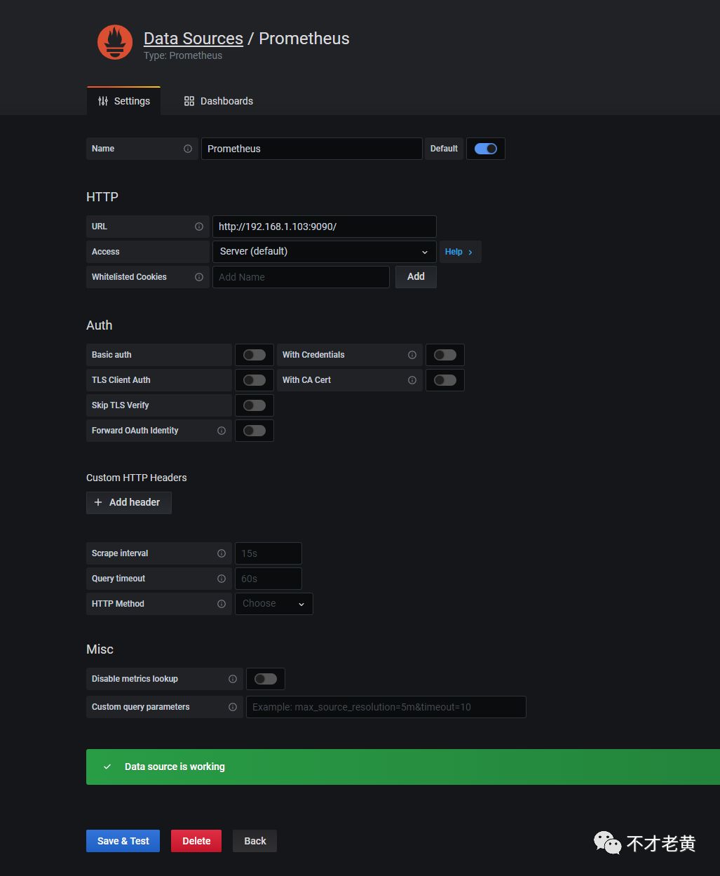Screen dimensions: 720x876
Task: Toggle the Default data source switch
Action: [x=486, y=149]
